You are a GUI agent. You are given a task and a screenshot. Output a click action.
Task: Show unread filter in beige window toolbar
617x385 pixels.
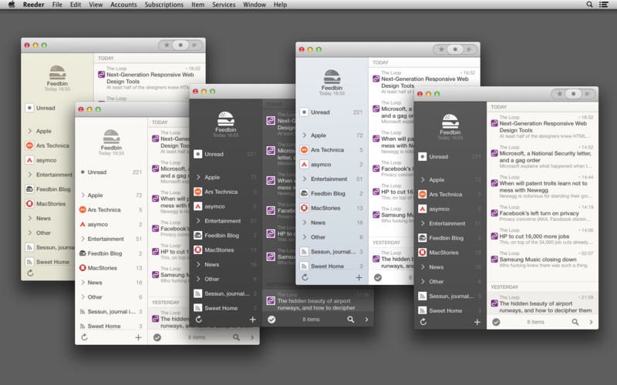coord(180,45)
